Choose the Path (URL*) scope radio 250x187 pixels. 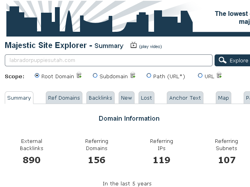pyautogui.click(x=149, y=75)
